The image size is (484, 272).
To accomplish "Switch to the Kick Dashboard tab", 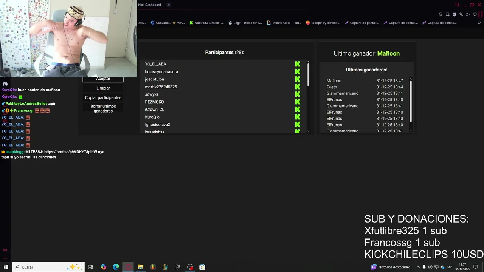I will coord(150,5).
